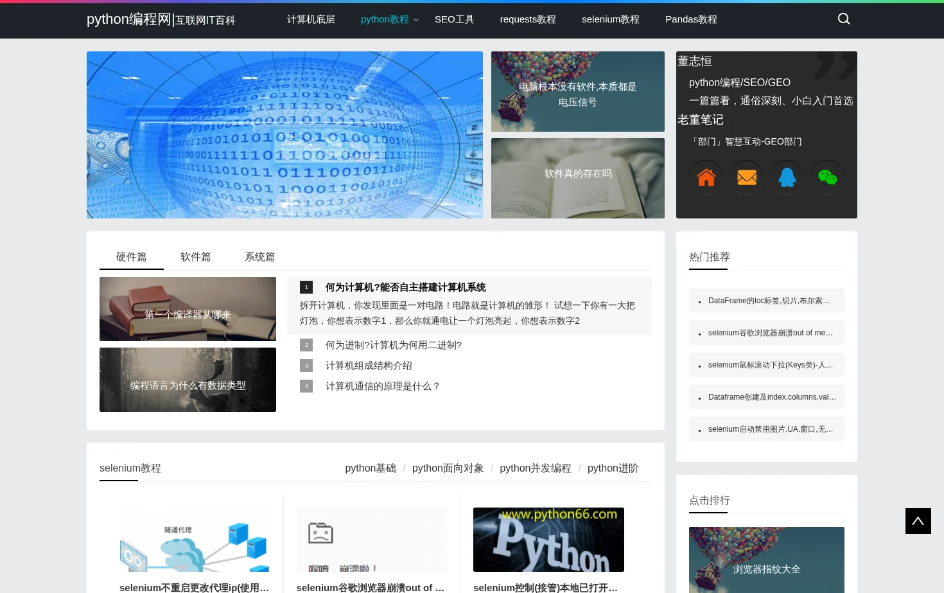Click the python编程网 site logo

coord(161,19)
